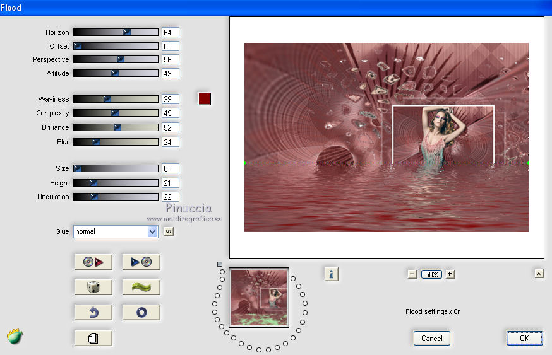Image resolution: width=552 pixels, height=355 pixels.
Task: Click the Brilliance value field showing 52
Action: [171, 127]
